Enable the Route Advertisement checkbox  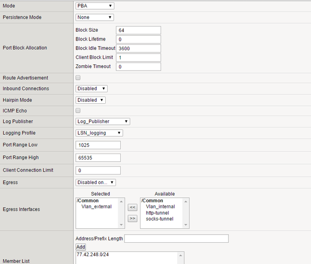click(78, 78)
